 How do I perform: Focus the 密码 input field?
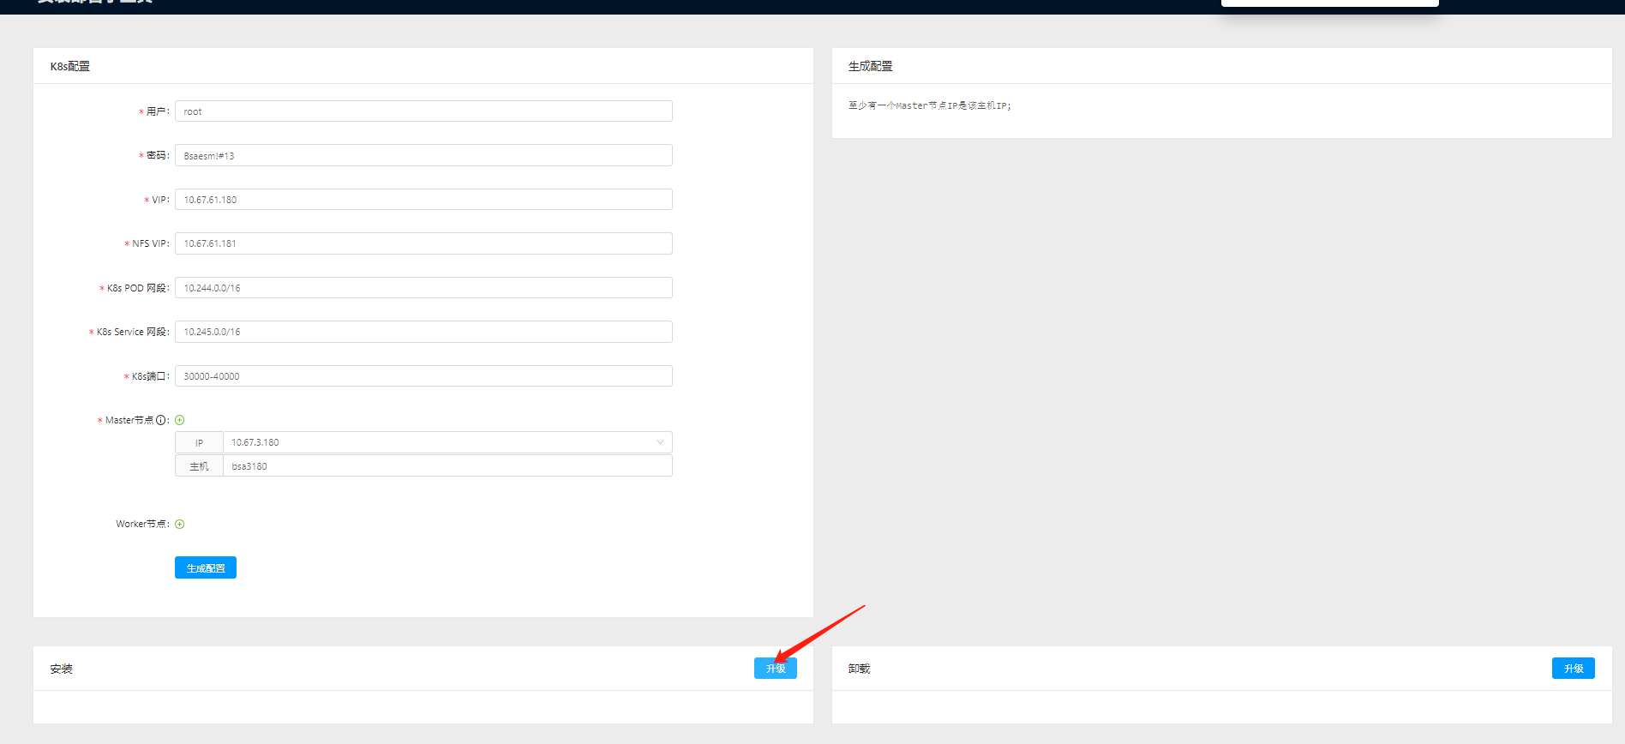coord(423,155)
